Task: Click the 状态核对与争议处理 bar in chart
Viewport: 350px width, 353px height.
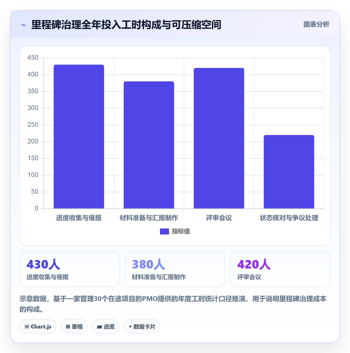Action: pos(289,172)
